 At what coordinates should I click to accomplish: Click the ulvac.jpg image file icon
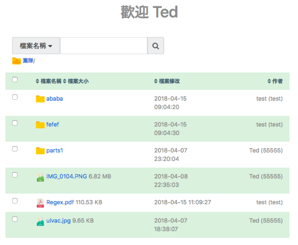click(40, 221)
